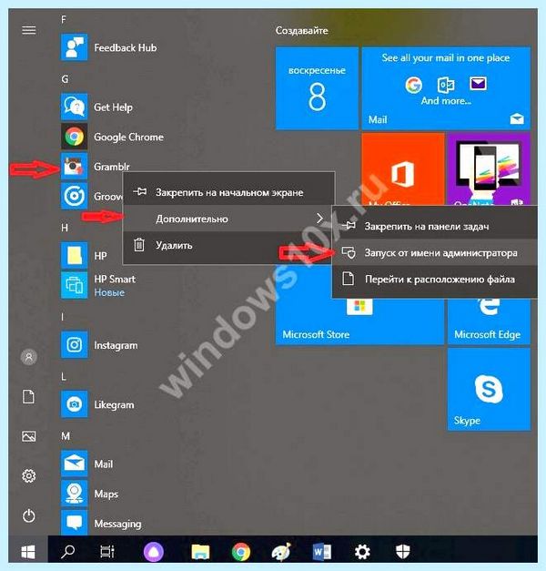Select Запуск от имени администратора

click(x=435, y=253)
